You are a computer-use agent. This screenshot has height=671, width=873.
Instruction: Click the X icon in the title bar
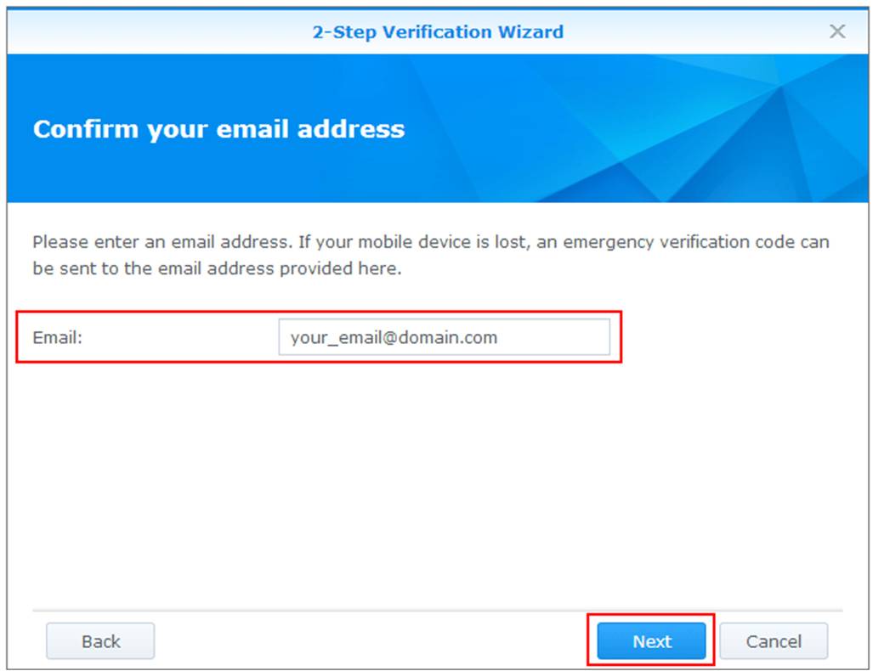(836, 31)
